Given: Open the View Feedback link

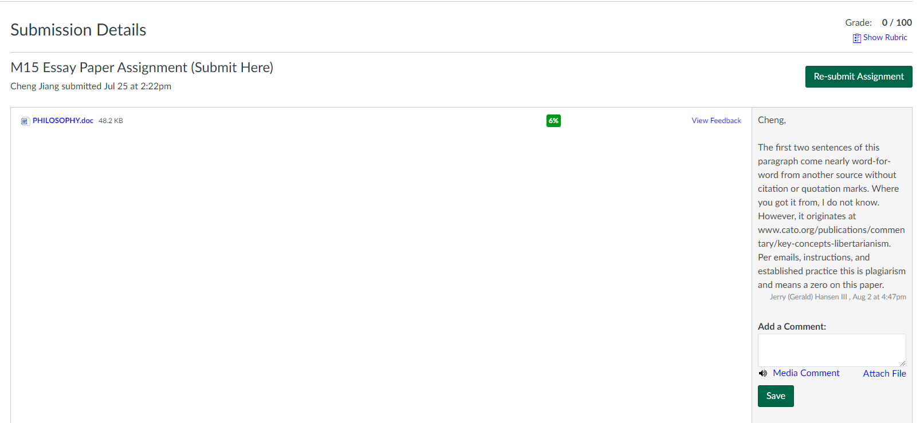Looking at the screenshot, I should (716, 121).
